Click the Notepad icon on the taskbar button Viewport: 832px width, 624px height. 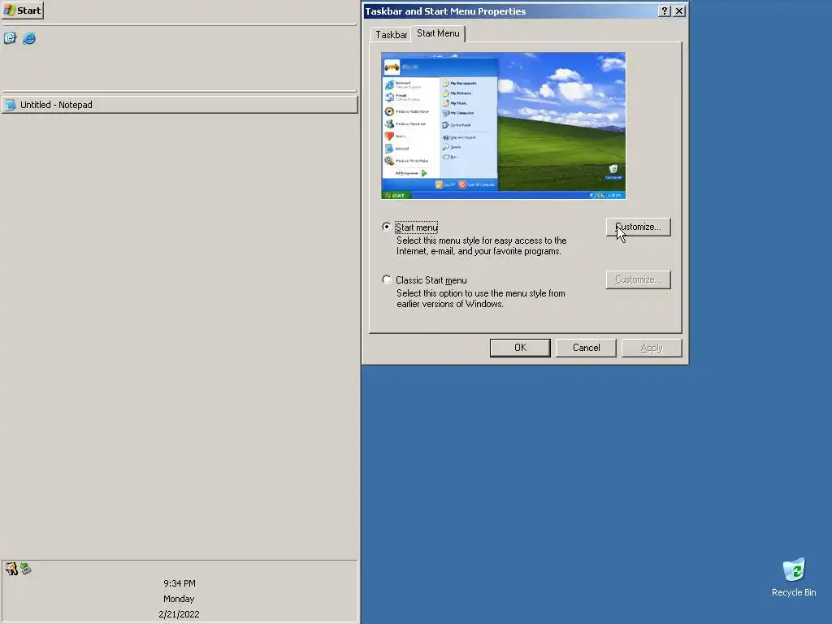pos(11,105)
